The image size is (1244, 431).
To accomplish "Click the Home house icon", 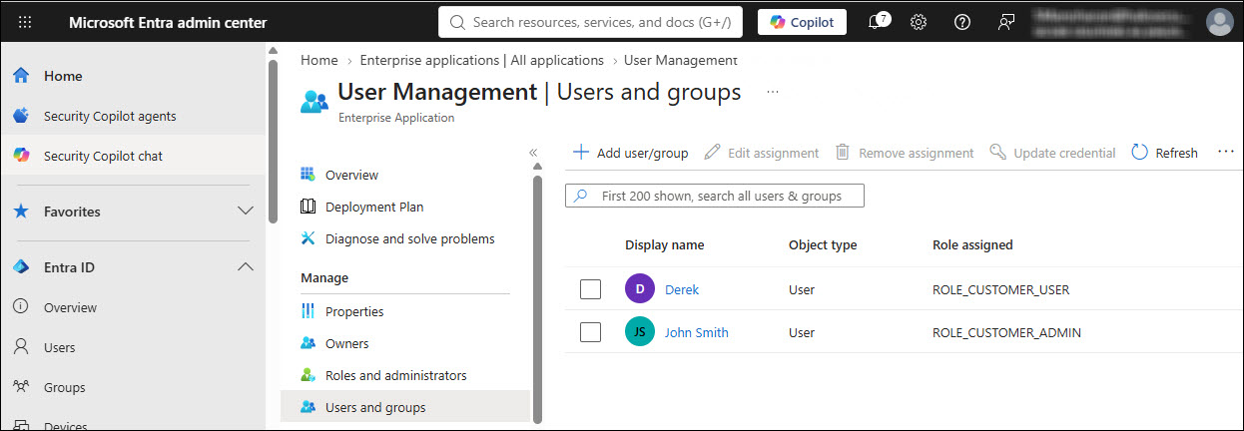I will (x=21, y=76).
